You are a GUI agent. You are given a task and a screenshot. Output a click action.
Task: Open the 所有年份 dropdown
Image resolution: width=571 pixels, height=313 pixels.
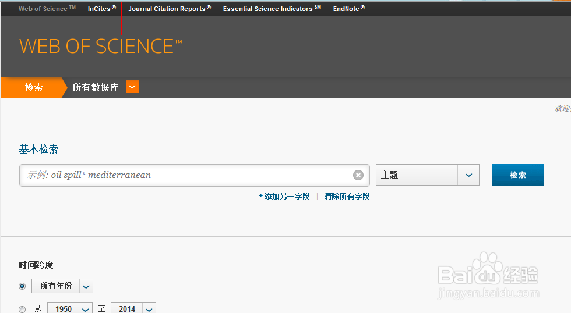click(x=62, y=286)
